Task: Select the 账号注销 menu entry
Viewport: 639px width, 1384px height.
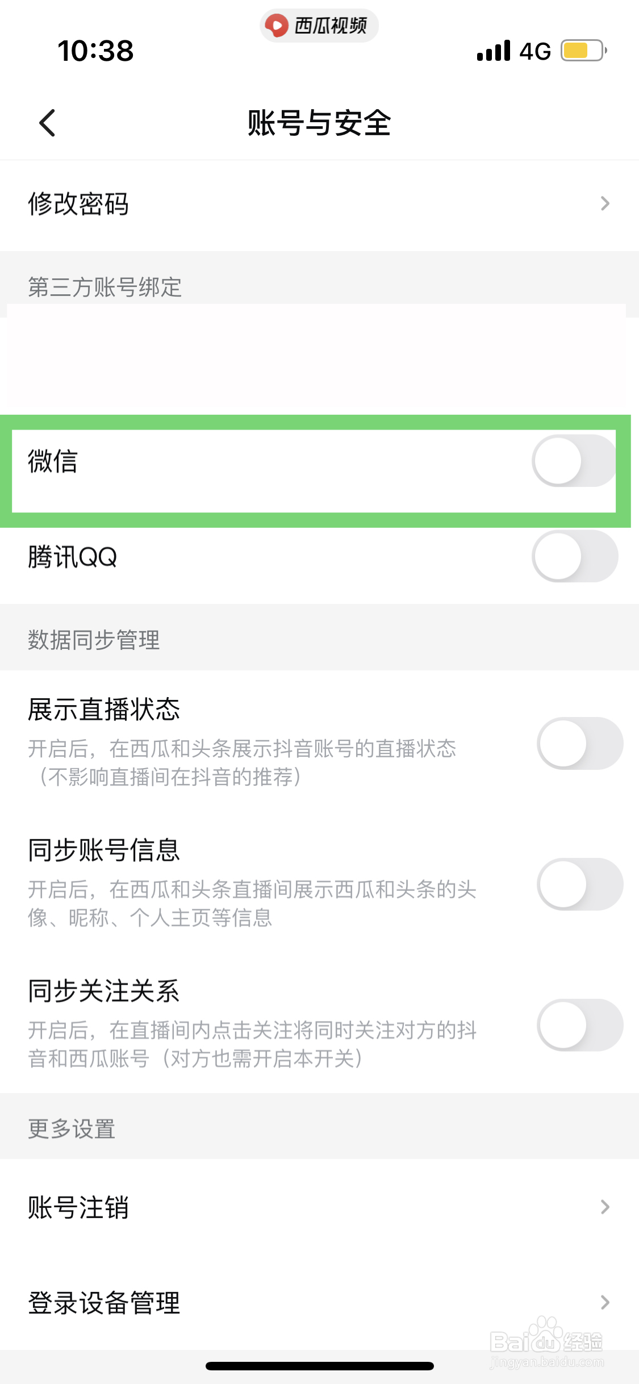Action: click(284, 1207)
